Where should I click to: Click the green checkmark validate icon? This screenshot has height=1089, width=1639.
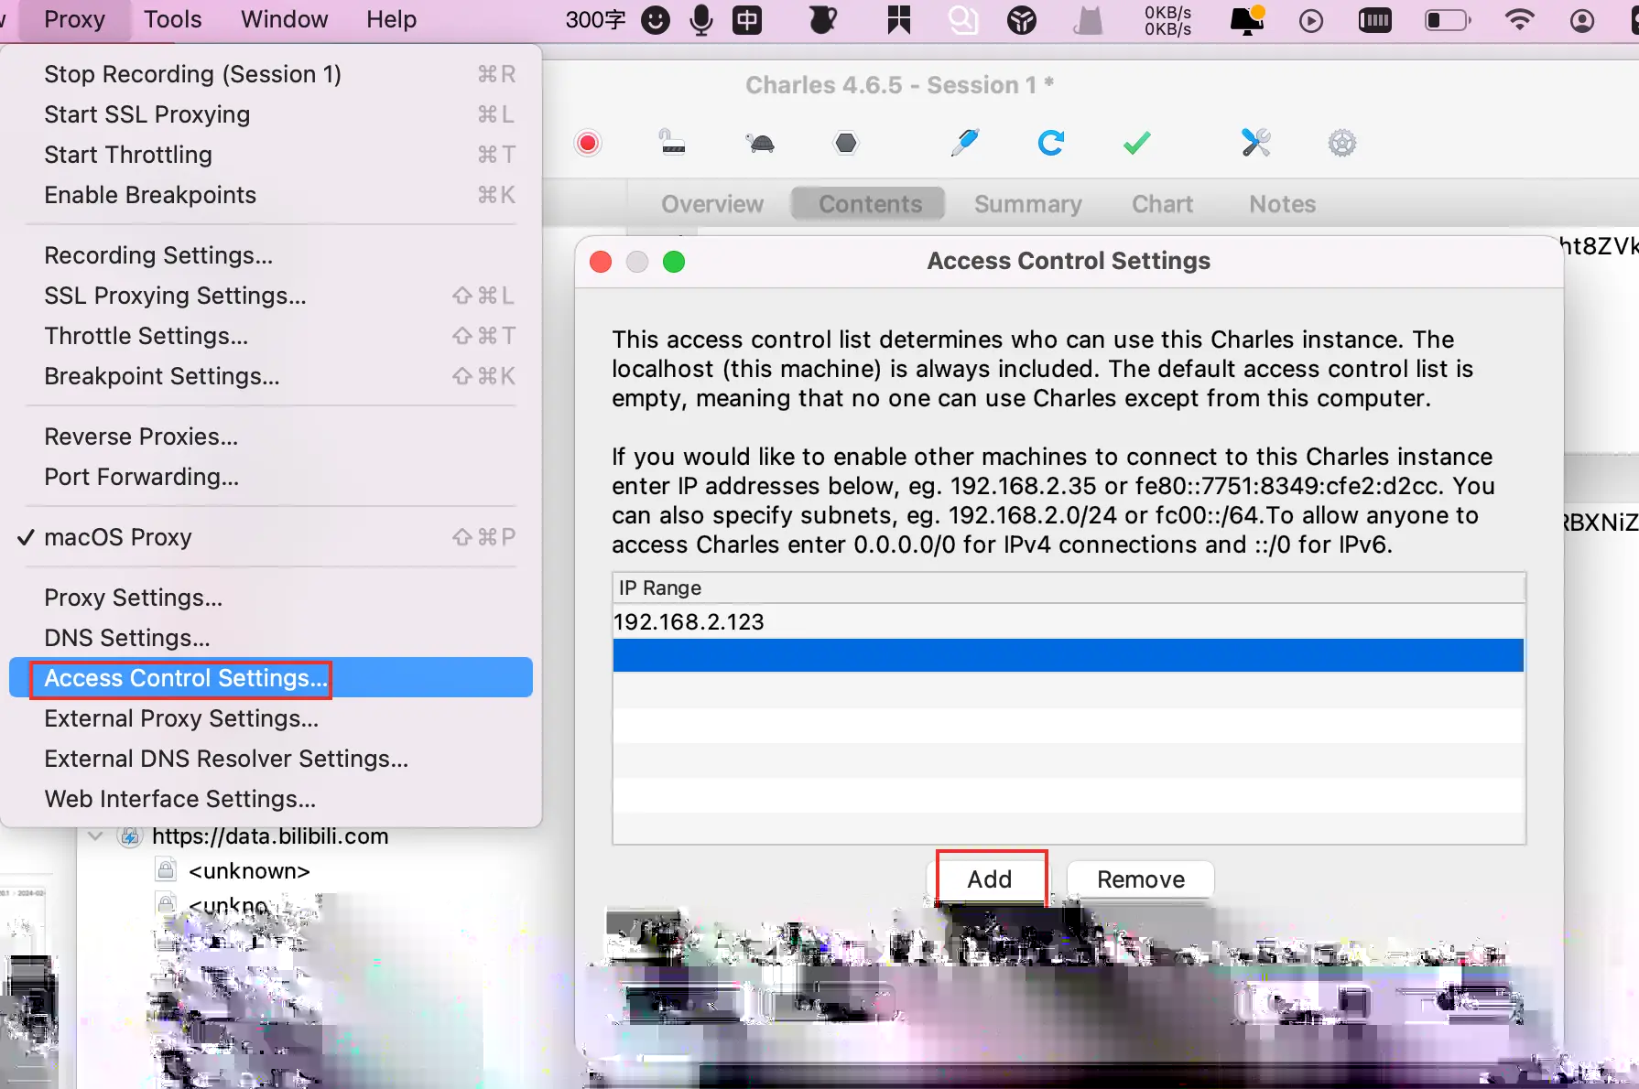pyautogui.click(x=1137, y=143)
